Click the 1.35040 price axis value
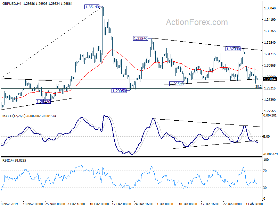This screenshot has height=208, width=278. pos(270,8)
